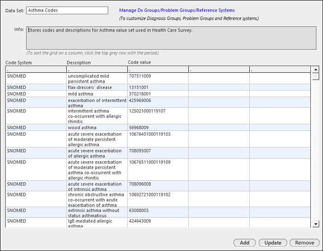Screen dimensions: 323x251
Task: Select code value 708095007
Action: click(158, 153)
